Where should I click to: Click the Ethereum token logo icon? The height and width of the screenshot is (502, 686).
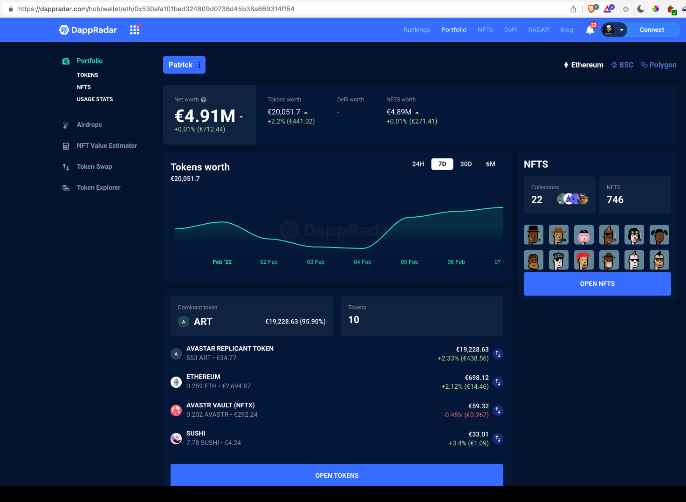[176, 382]
